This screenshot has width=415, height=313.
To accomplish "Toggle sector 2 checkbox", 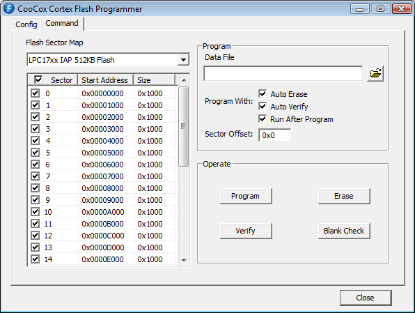I will [x=35, y=117].
